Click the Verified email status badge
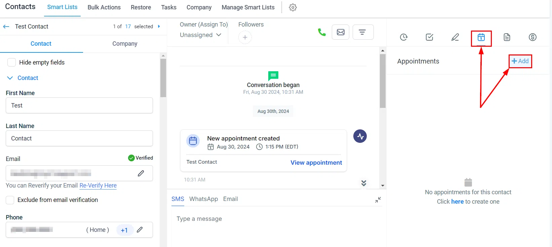Image resolution: width=552 pixels, height=247 pixels. pos(141,158)
